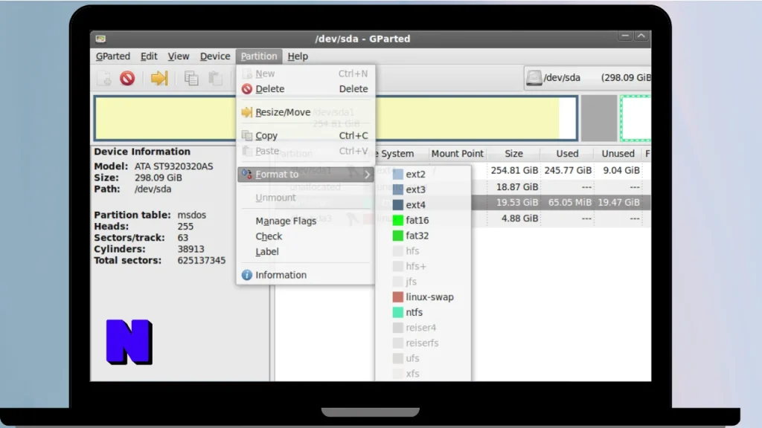762x428 pixels.
Task: Click the Resize/Move menu arrow icon
Action: coord(247,112)
